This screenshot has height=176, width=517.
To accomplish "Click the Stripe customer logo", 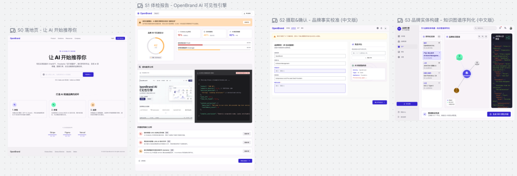I will click(53, 133).
